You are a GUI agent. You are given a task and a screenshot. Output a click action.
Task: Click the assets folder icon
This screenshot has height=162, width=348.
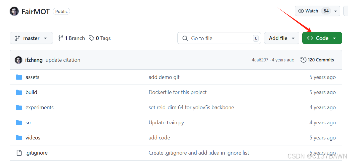[x=19, y=77]
